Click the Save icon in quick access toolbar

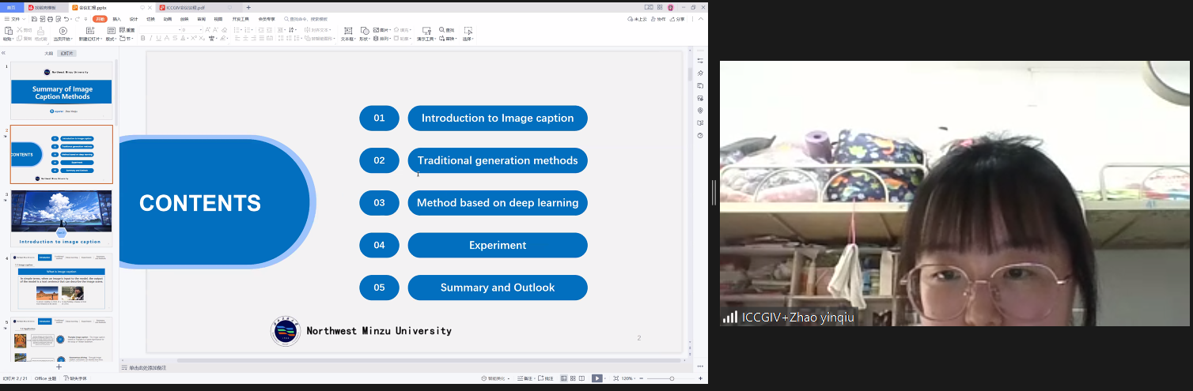click(x=34, y=19)
